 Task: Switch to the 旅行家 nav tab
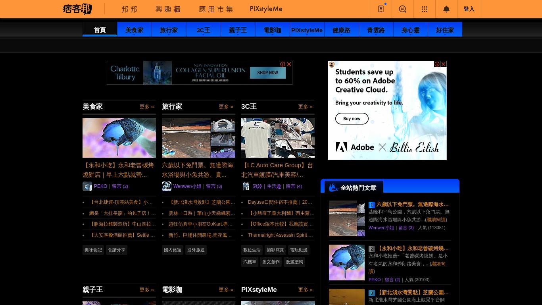(x=169, y=30)
